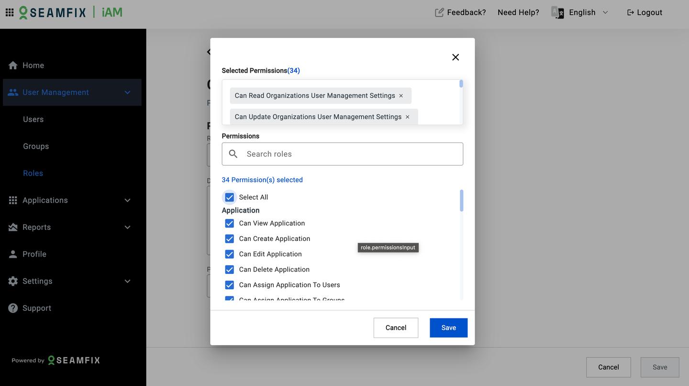Image resolution: width=689 pixels, height=386 pixels.
Task: Click the page-level Save button
Action: pyautogui.click(x=660, y=367)
